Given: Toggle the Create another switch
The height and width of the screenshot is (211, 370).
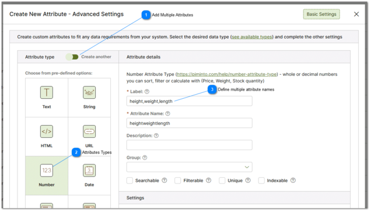Looking at the screenshot, I should pos(72,57).
